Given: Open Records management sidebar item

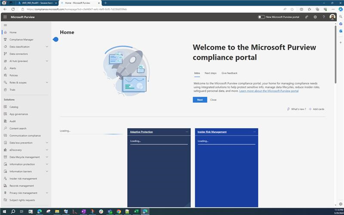Looking at the screenshot, I should coord(22,186).
